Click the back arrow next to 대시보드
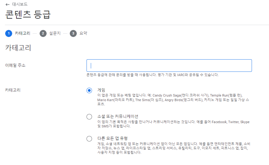 click(7, 5)
